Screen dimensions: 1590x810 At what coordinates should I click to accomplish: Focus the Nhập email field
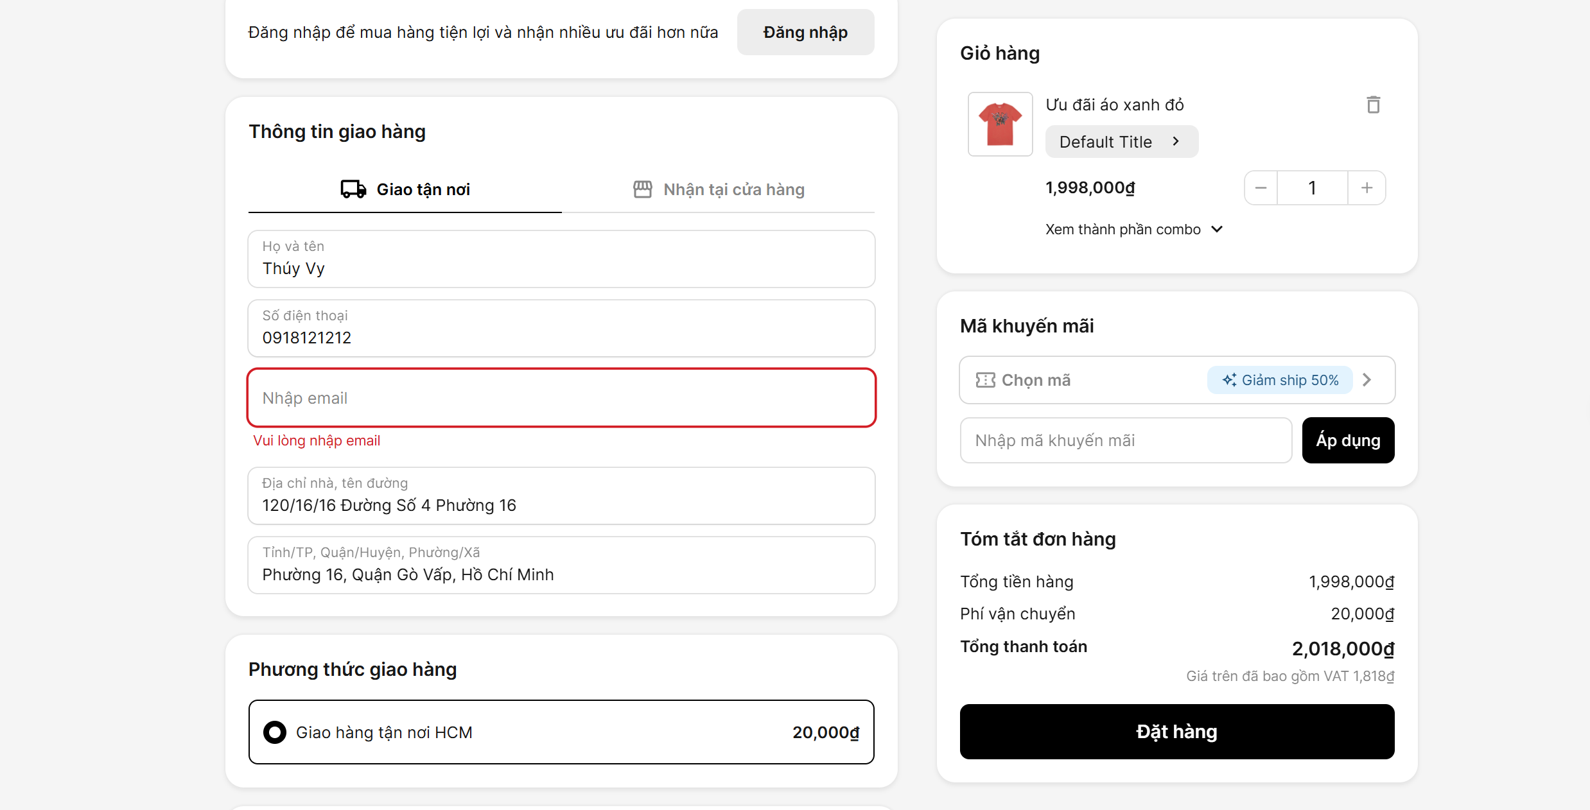[561, 398]
